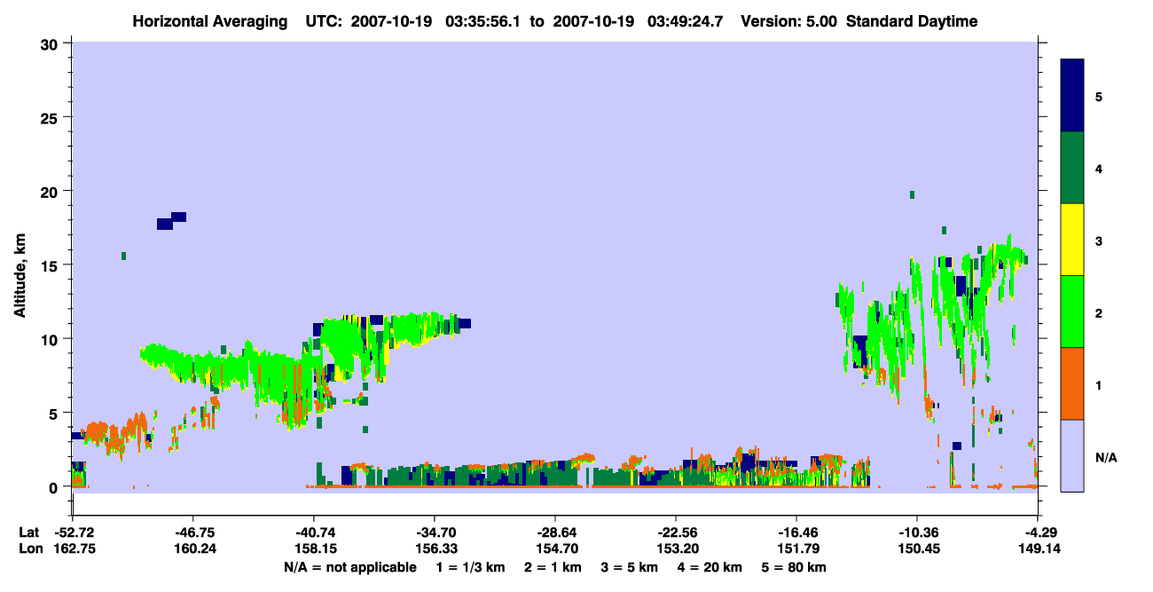Click the 'Lat' row label
Image resolution: width=1153 pixels, height=592 pixels.
click(x=28, y=533)
